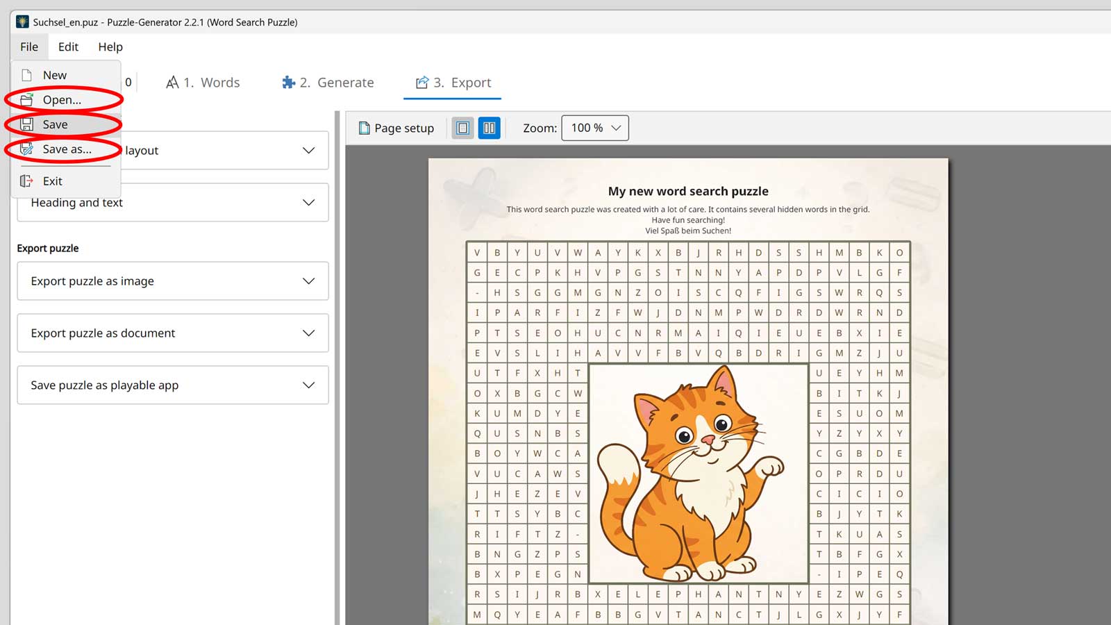Viewport: 1111px width, 625px height.
Task: Select single page view mode
Action: tap(463, 128)
